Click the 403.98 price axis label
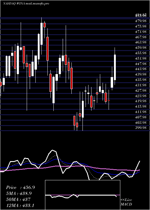 click(x=140, y=122)
